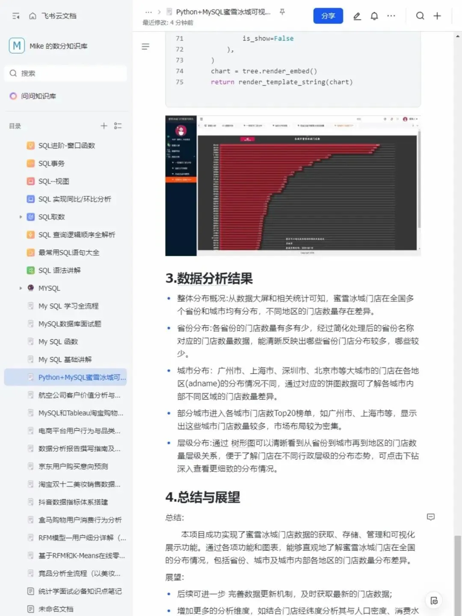The image size is (462, 616).
Task: Create new with the header plus icon
Action: (437, 16)
